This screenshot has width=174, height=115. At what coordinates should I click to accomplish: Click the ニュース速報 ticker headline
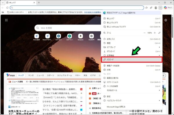(63, 82)
